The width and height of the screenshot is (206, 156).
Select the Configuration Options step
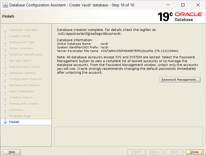pyautogui.click(x=25, y=79)
